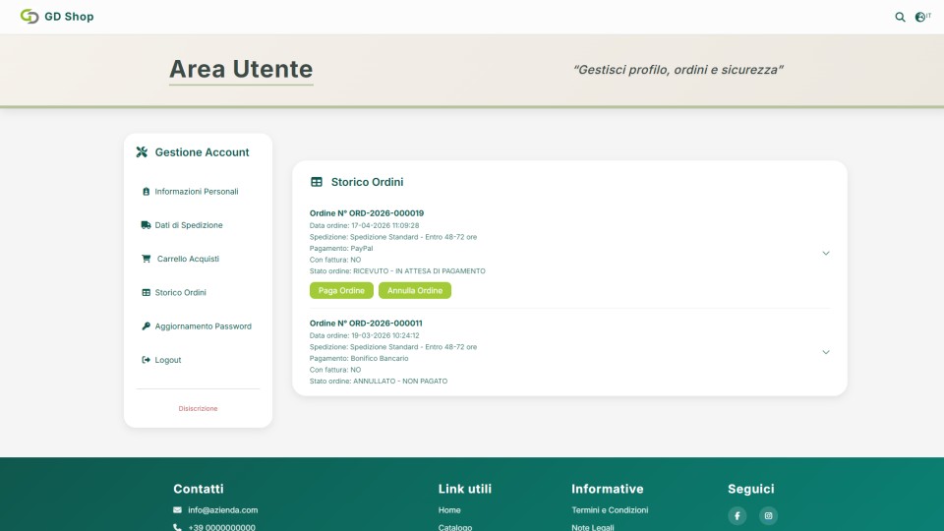Click the Storico Ordini sidebar table icon
944x531 pixels.
(x=146, y=293)
